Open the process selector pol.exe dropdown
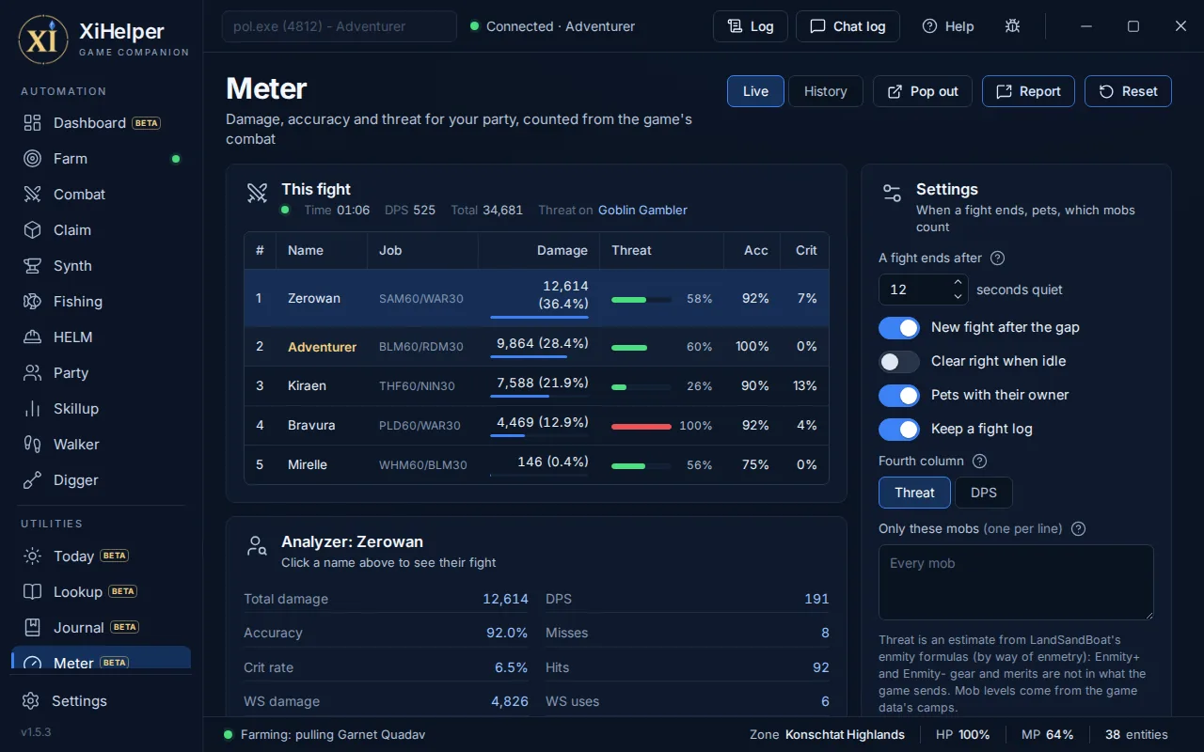This screenshot has height=752, width=1204. tap(339, 26)
